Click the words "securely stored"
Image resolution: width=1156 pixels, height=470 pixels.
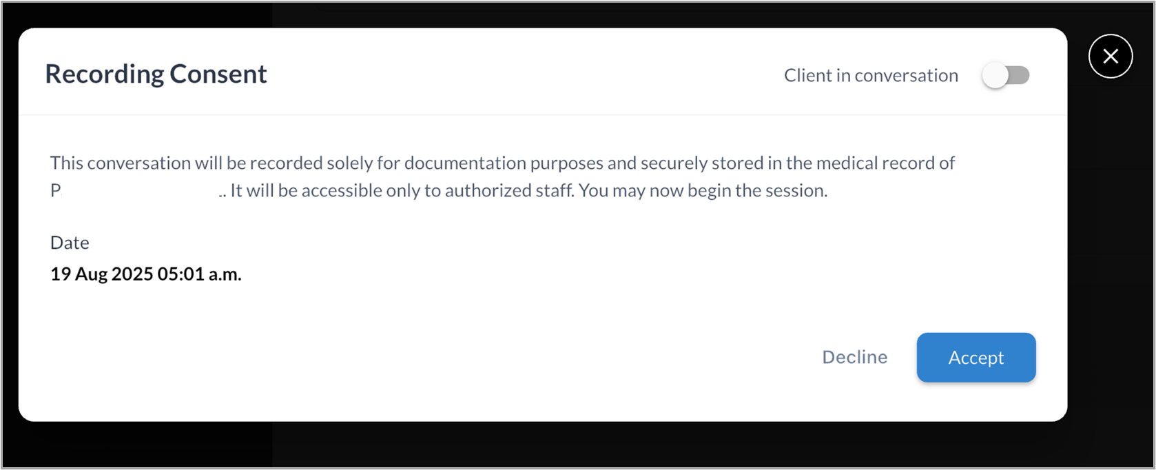696,163
